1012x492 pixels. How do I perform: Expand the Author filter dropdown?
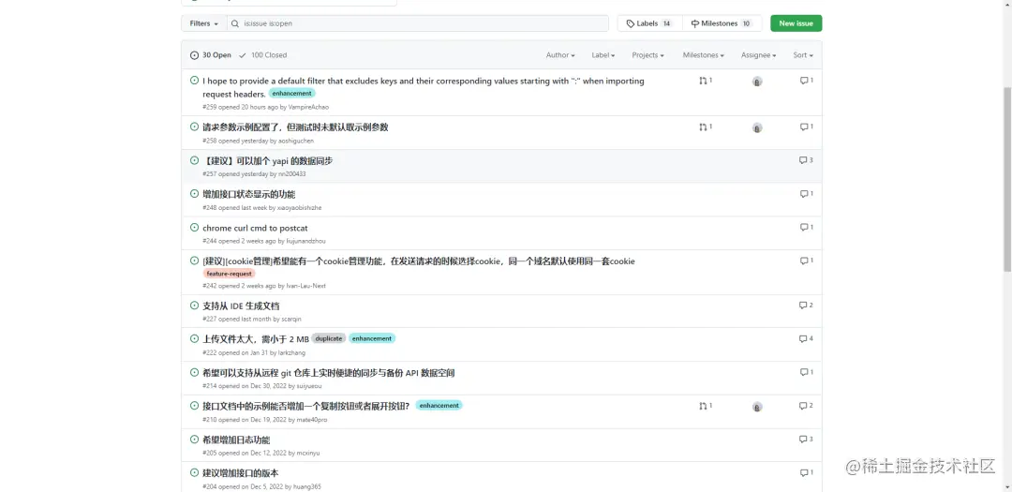coord(560,55)
